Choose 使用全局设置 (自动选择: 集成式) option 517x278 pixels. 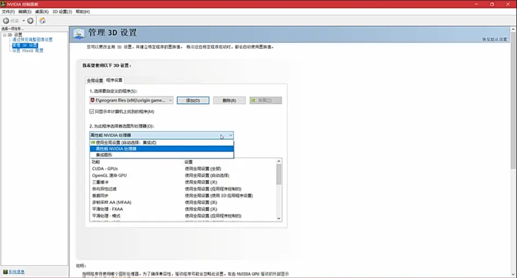tap(162, 142)
